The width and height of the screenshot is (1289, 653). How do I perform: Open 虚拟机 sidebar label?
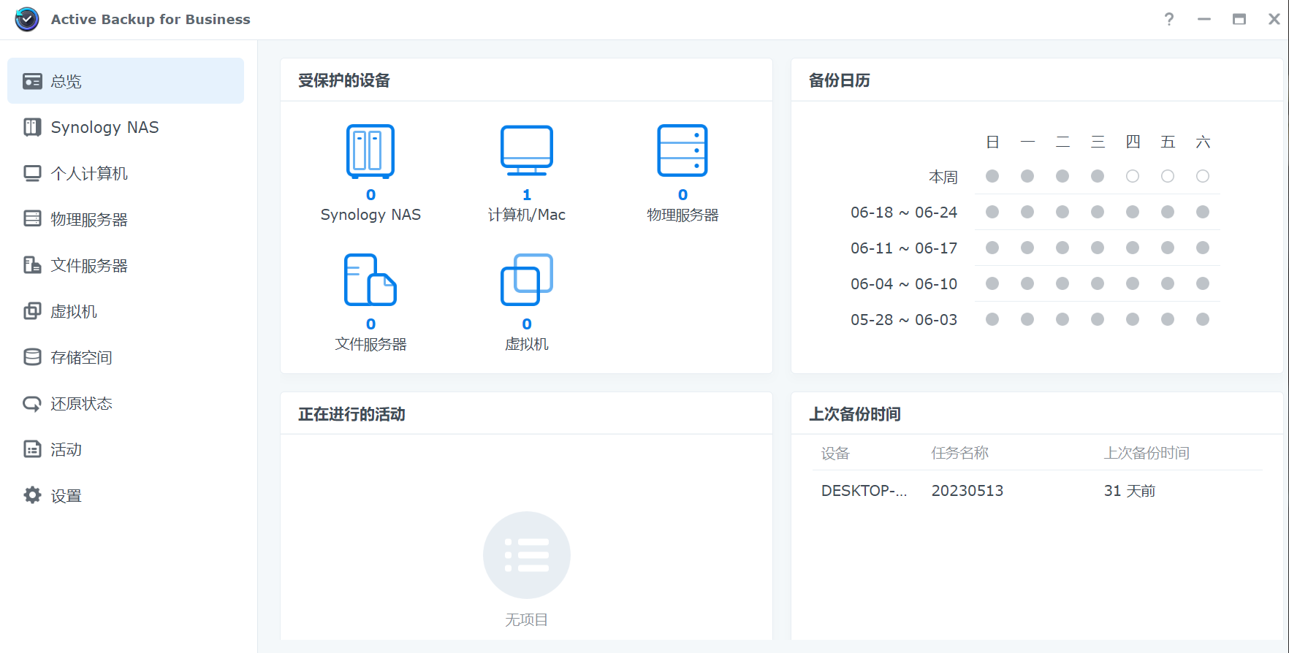click(74, 312)
